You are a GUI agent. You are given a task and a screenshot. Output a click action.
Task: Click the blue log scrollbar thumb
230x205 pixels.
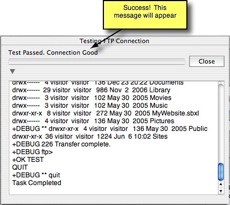coord(221,172)
